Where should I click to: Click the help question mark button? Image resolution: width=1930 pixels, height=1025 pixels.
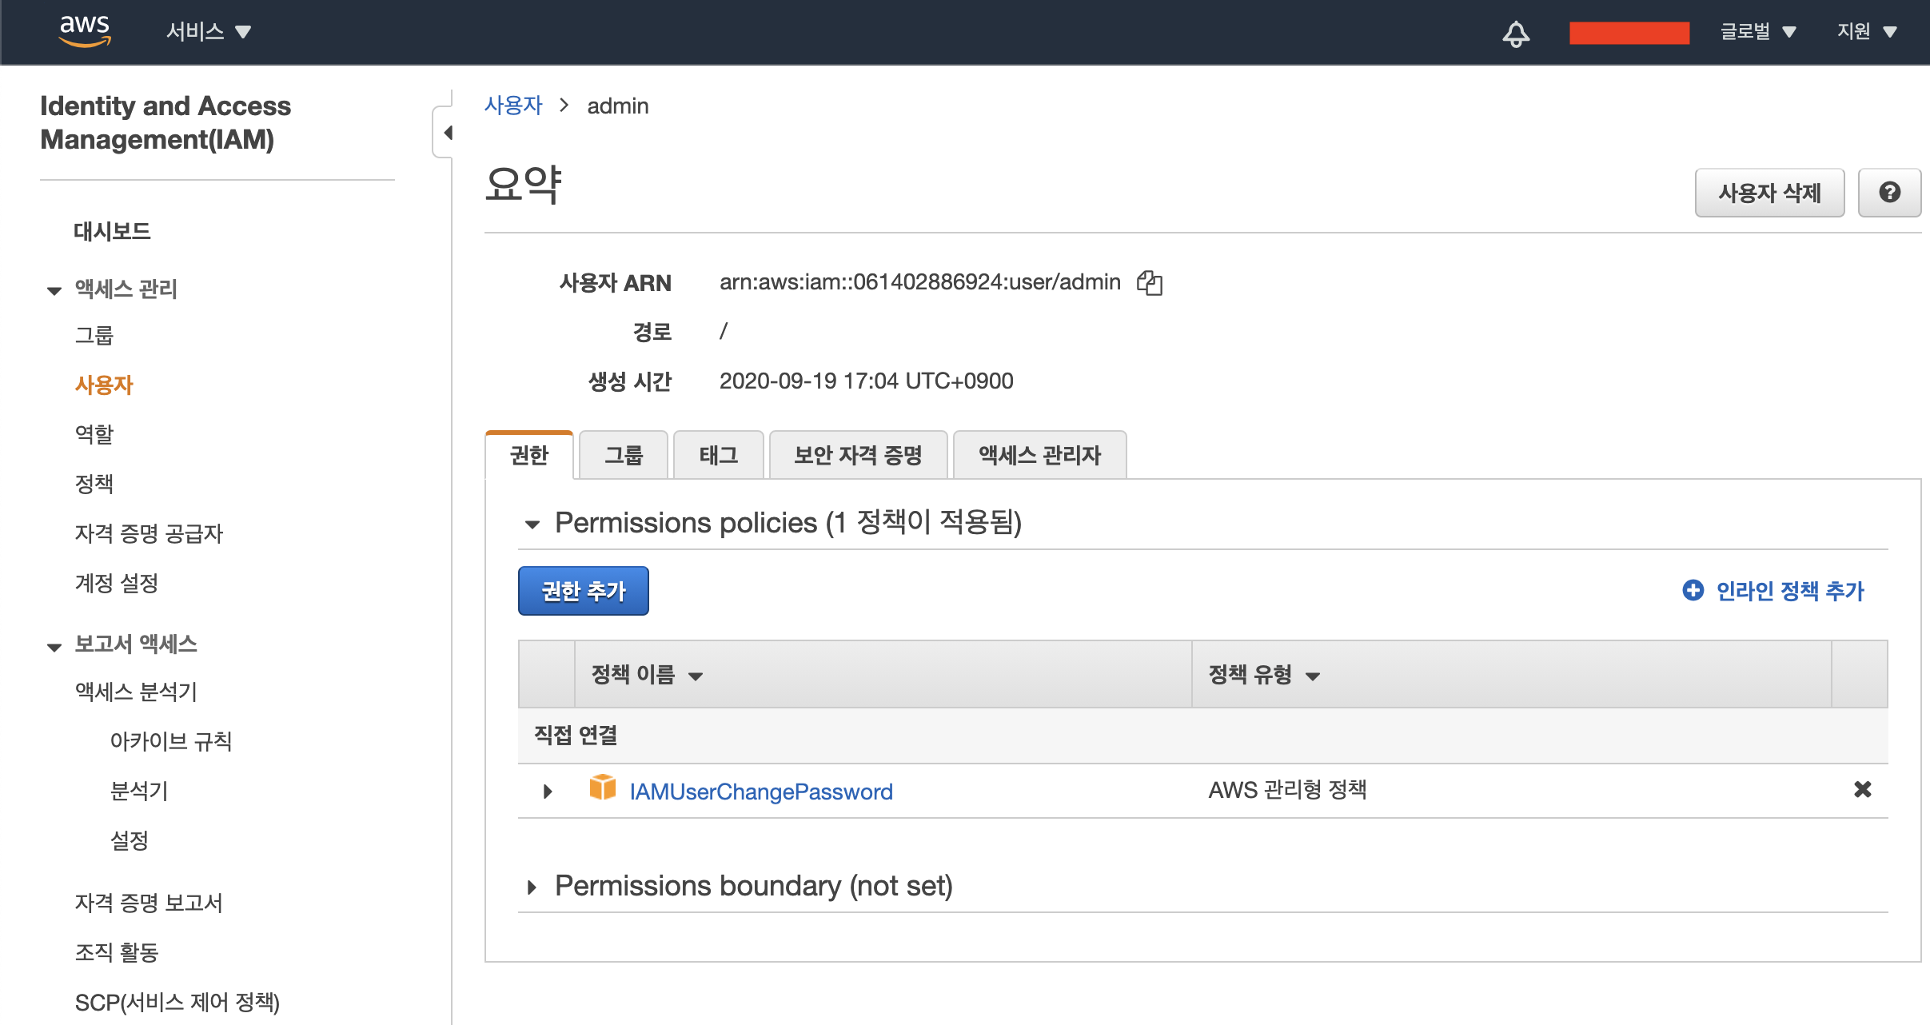tap(1888, 193)
